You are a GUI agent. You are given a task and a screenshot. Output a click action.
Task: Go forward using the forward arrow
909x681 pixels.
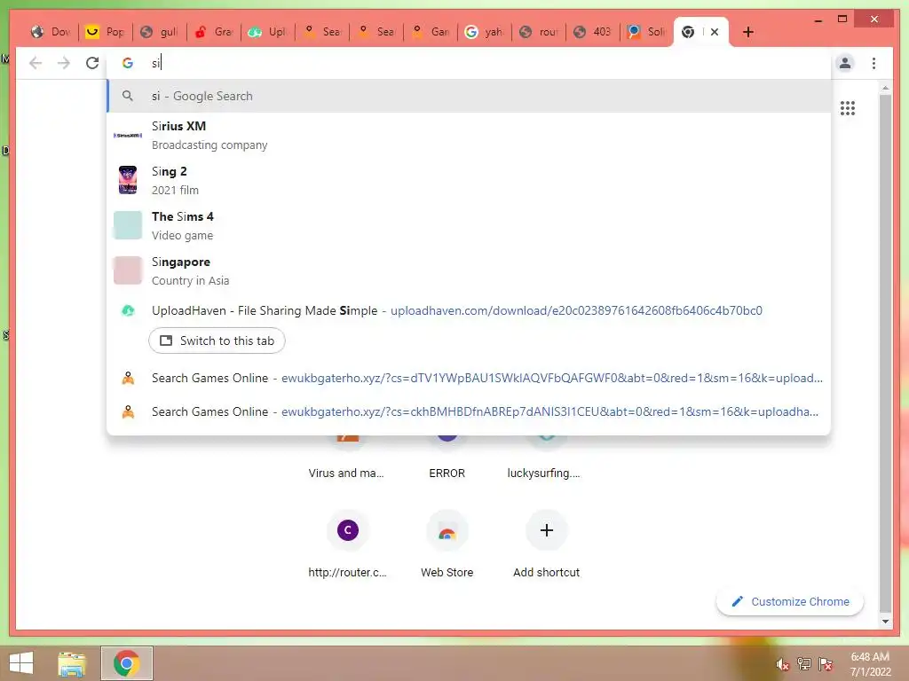coord(64,63)
